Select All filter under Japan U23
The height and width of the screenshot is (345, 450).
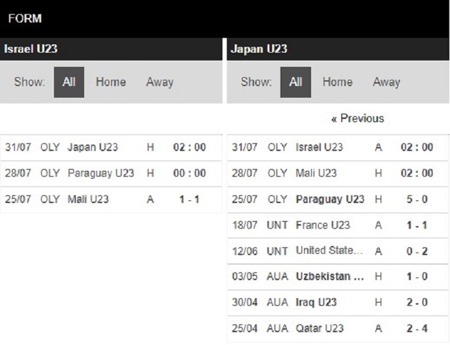(x=296, y=82)
